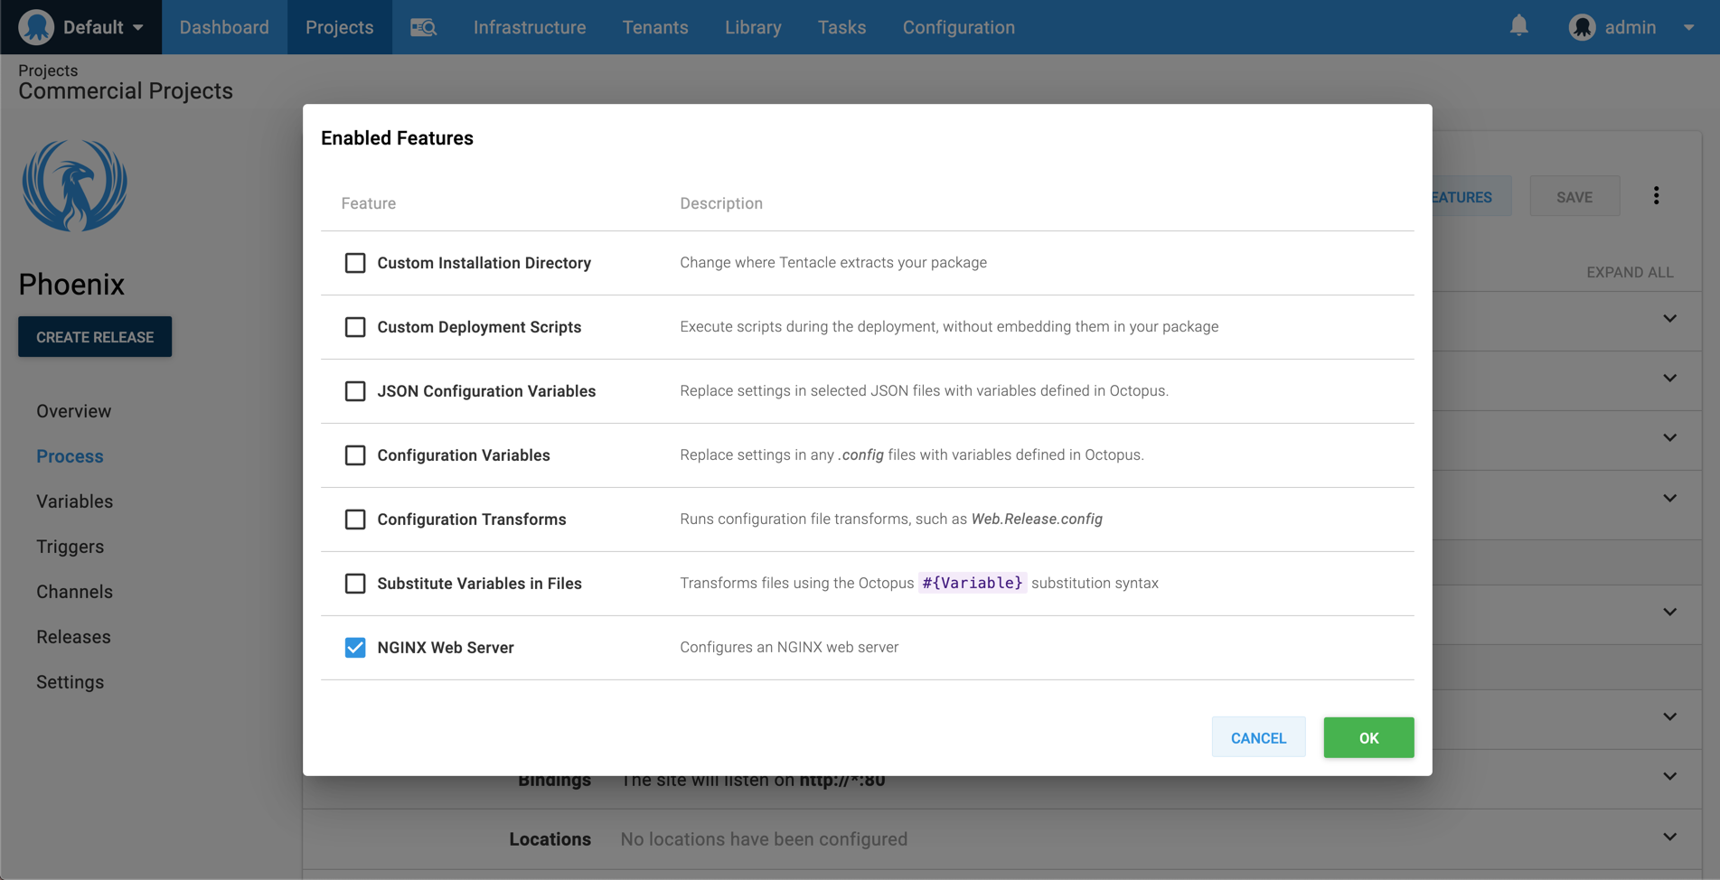Open Infrastructure in top navigation
Viewport: 1720px width, 880px height.
point(530,27)
